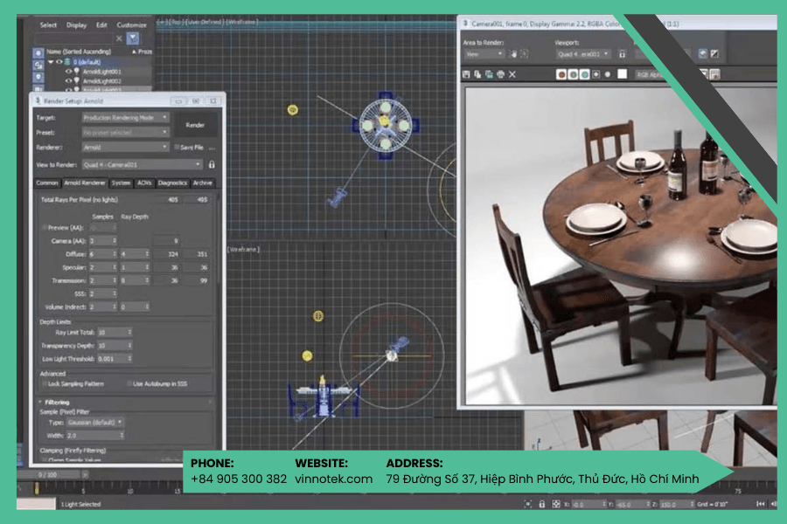The width and height of the screenshot is (787, 524).
Task: Click the filter Width spinner field
Action: pos(94,435)
